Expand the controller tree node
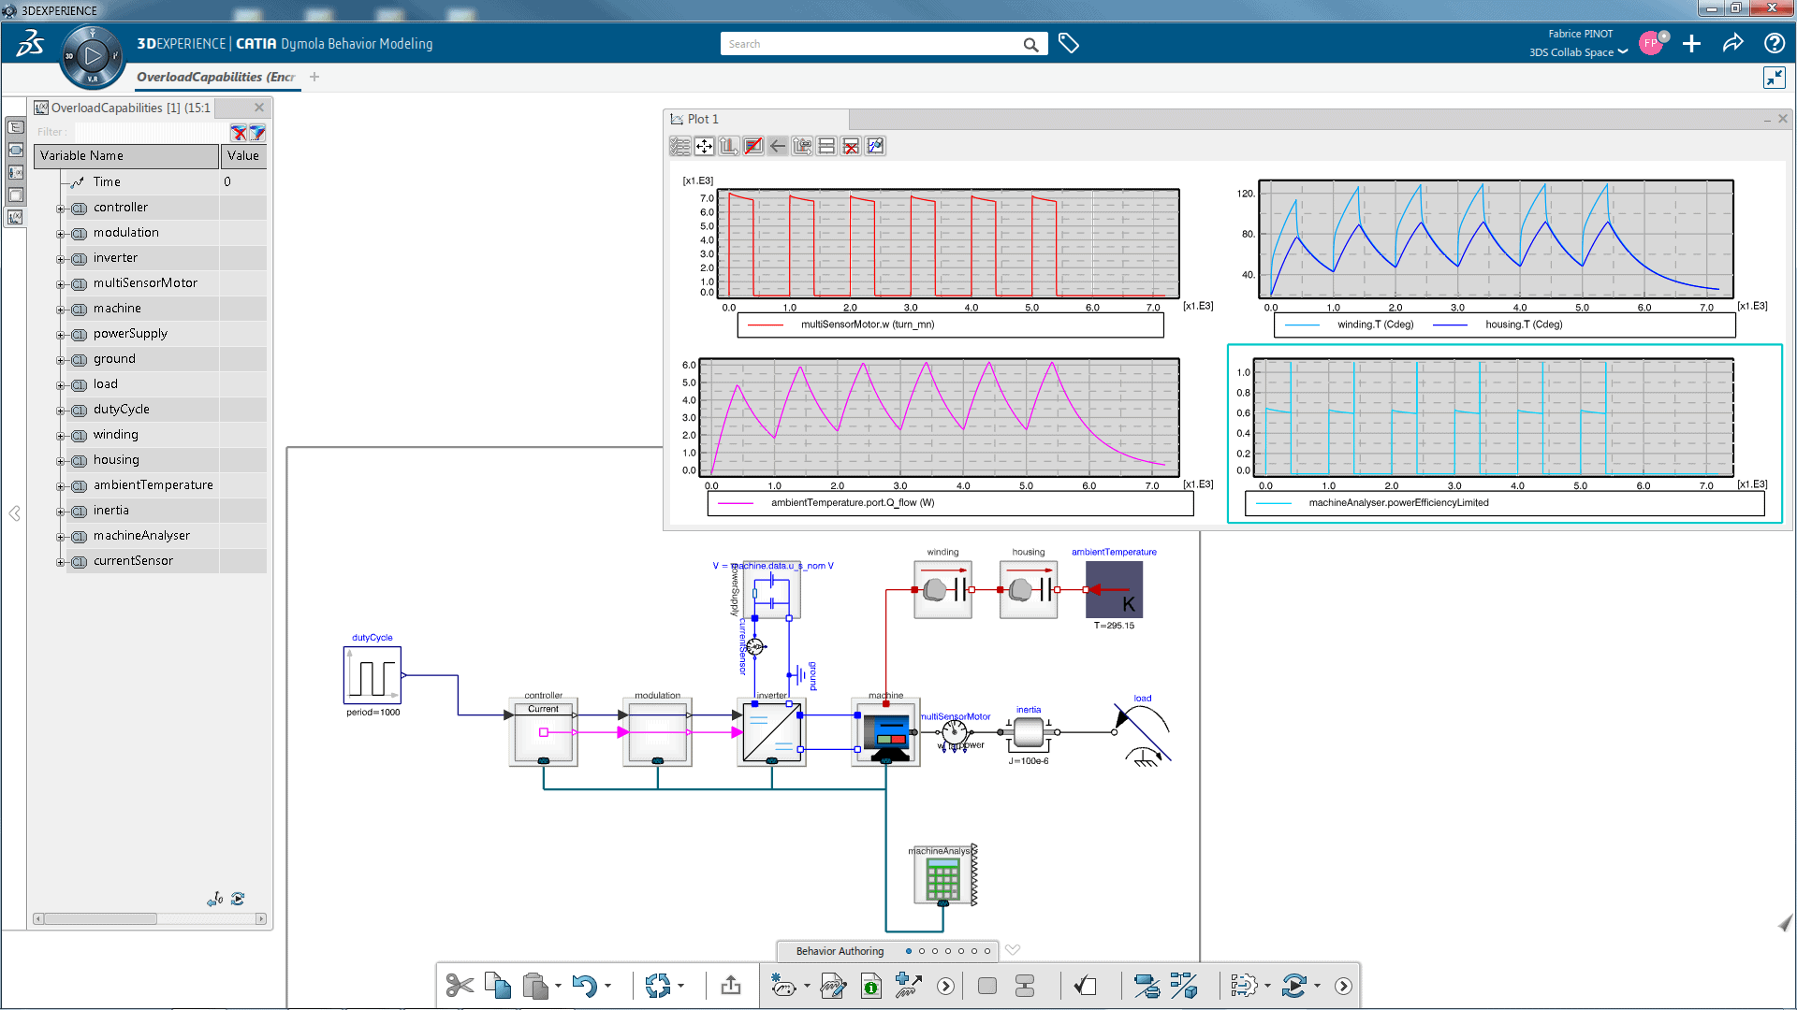This screenshot has height=1010, width=1797. tap(61, 209)
